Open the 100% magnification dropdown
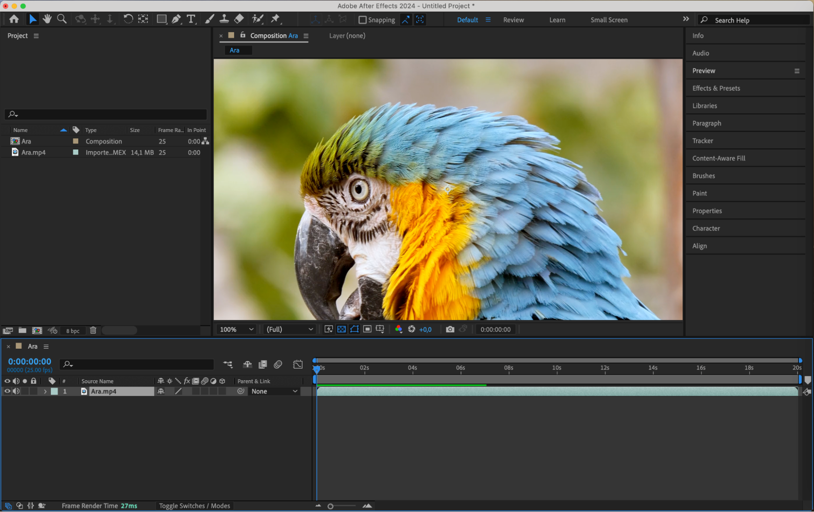 pyautogui.click(x=237, y=329)
